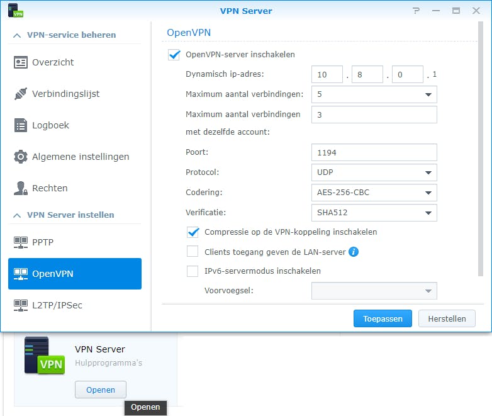492x416 pixels.
Task: Select the OpenVPN sidebar item
Action: pos(75,274)
